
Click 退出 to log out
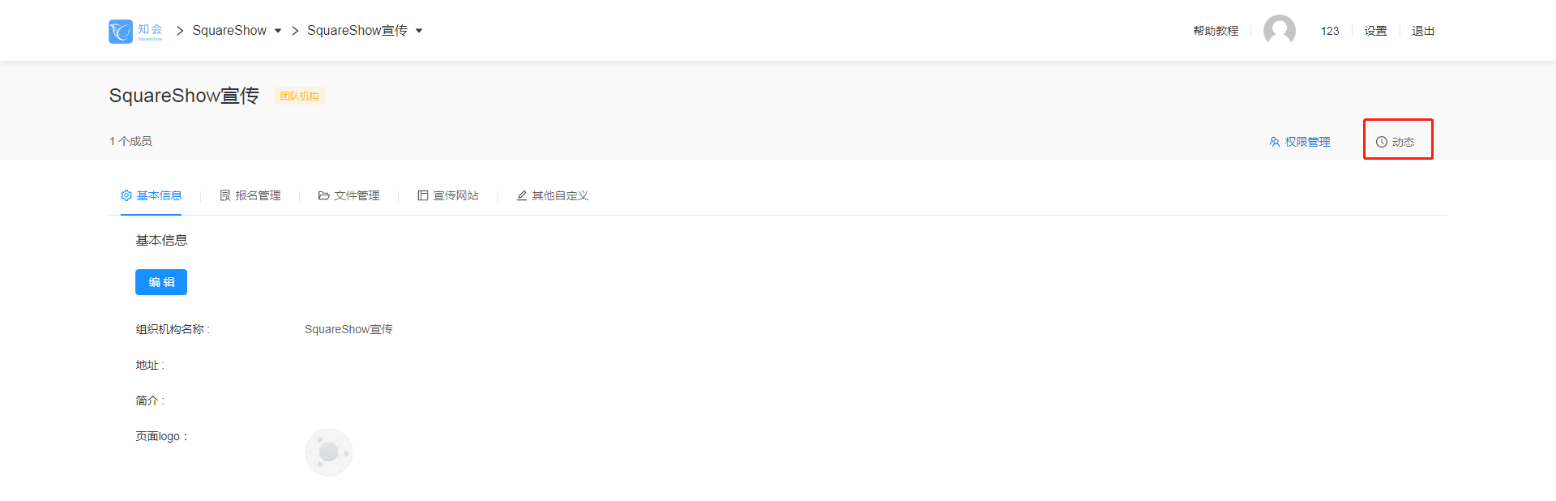[1423, 31]
